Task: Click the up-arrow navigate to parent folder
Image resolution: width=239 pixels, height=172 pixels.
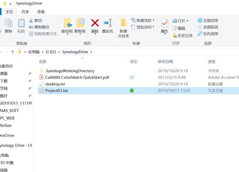Action: (x=13, y=52)
